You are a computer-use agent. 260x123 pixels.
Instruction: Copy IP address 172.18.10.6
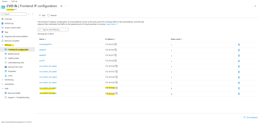(116, 50)
